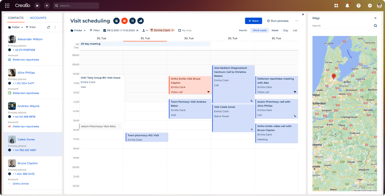385x196 pixels.
Task: Open system settings gear icon
Action: [370, 6]
